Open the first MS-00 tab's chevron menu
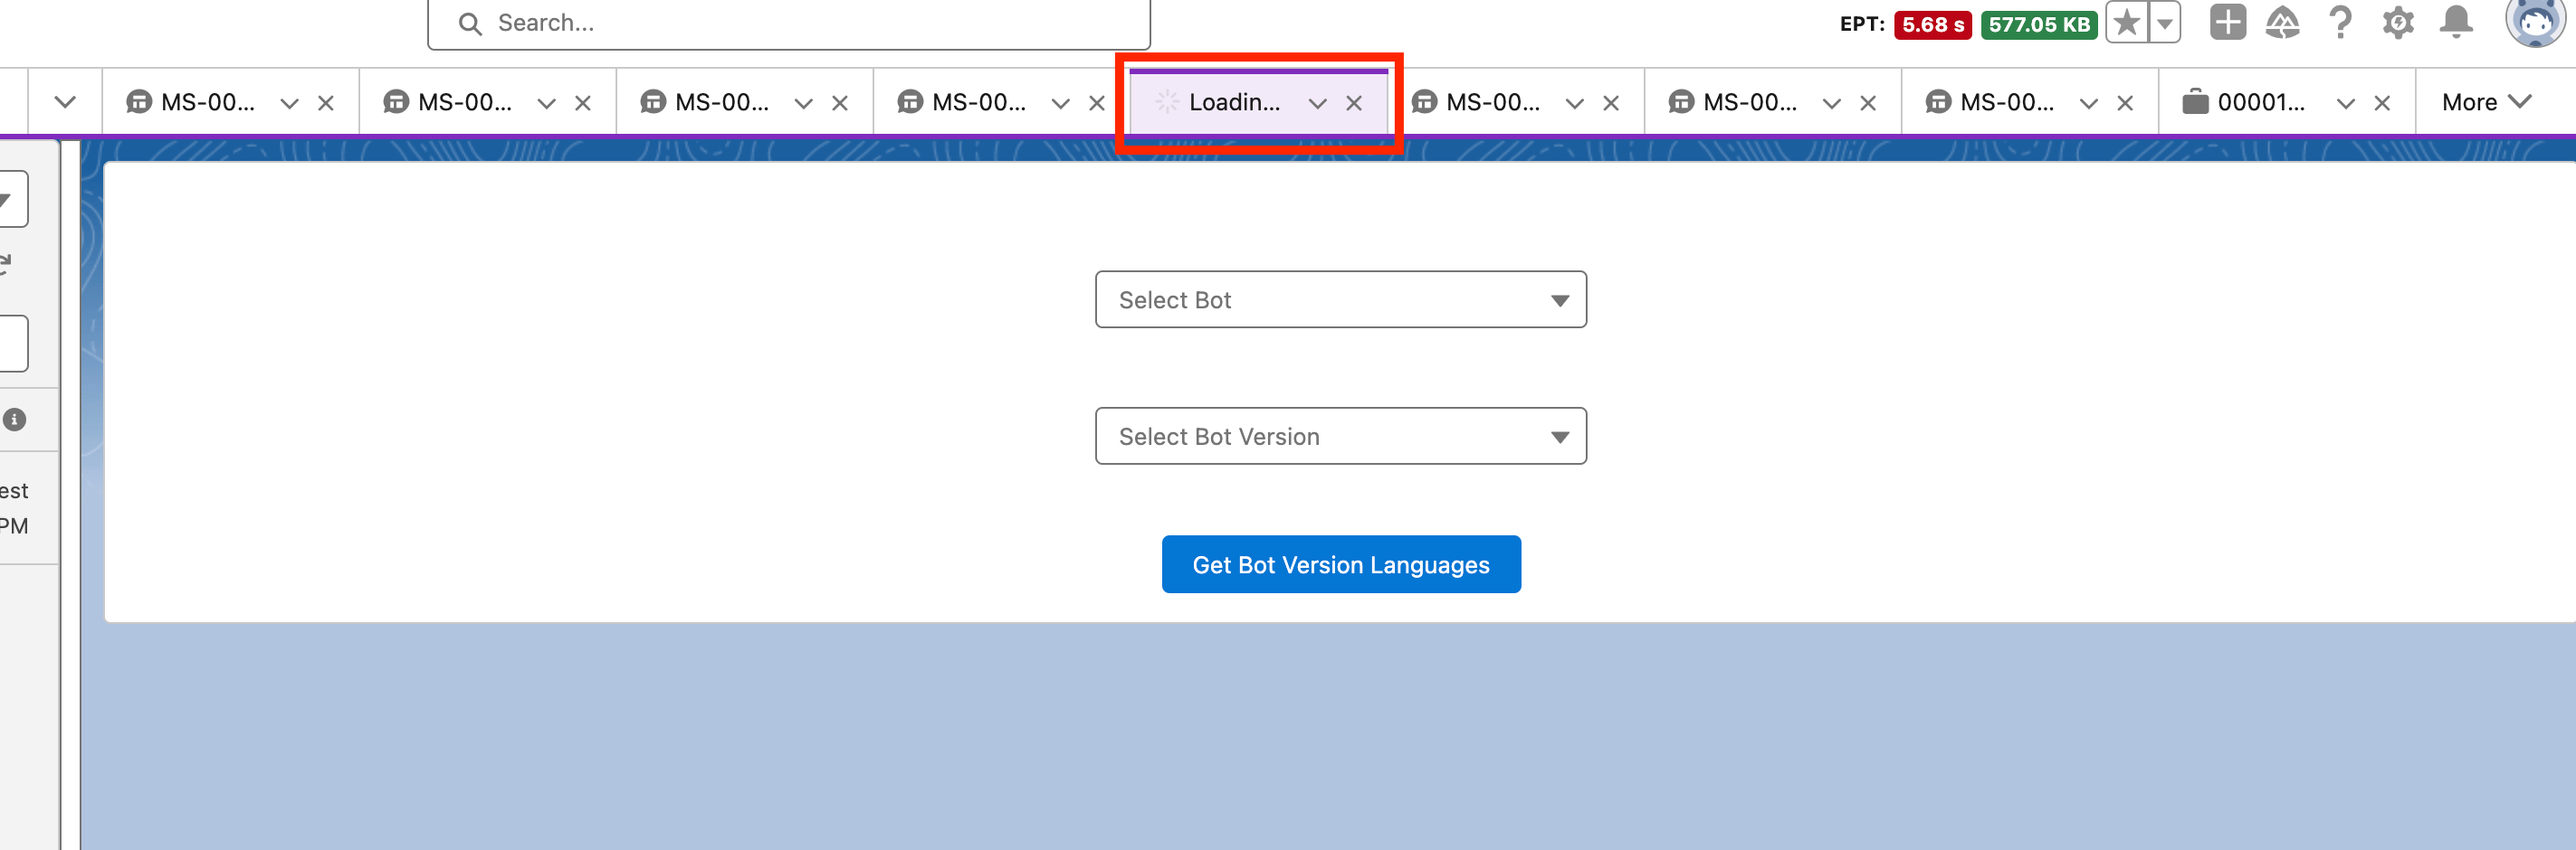2576x850 pixels. 289,103
